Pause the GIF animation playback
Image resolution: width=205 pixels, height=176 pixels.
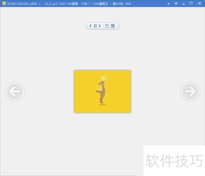(95, 26)
